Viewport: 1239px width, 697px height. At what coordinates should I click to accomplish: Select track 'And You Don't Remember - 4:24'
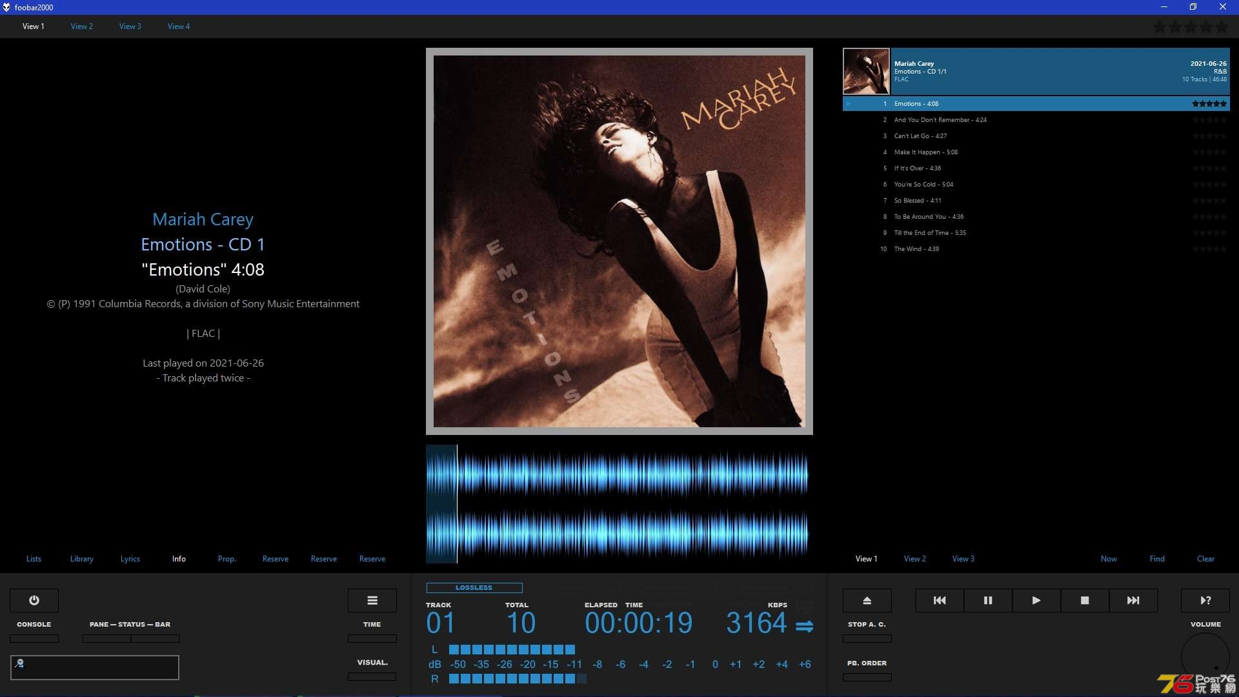pyautogui.click(x=1036, y=120)
